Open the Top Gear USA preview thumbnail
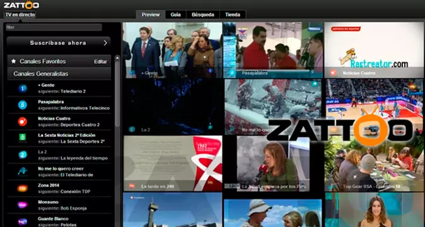The image size is (425, 227). [374, 163]
